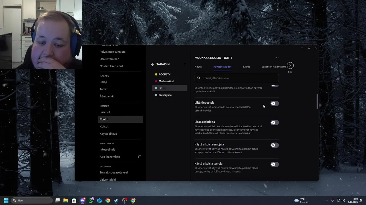The width and height of the screenshot is (366, 205).
Task: Open the first Chrome taskbar icon next to Outlook
Action: point(108,200)
